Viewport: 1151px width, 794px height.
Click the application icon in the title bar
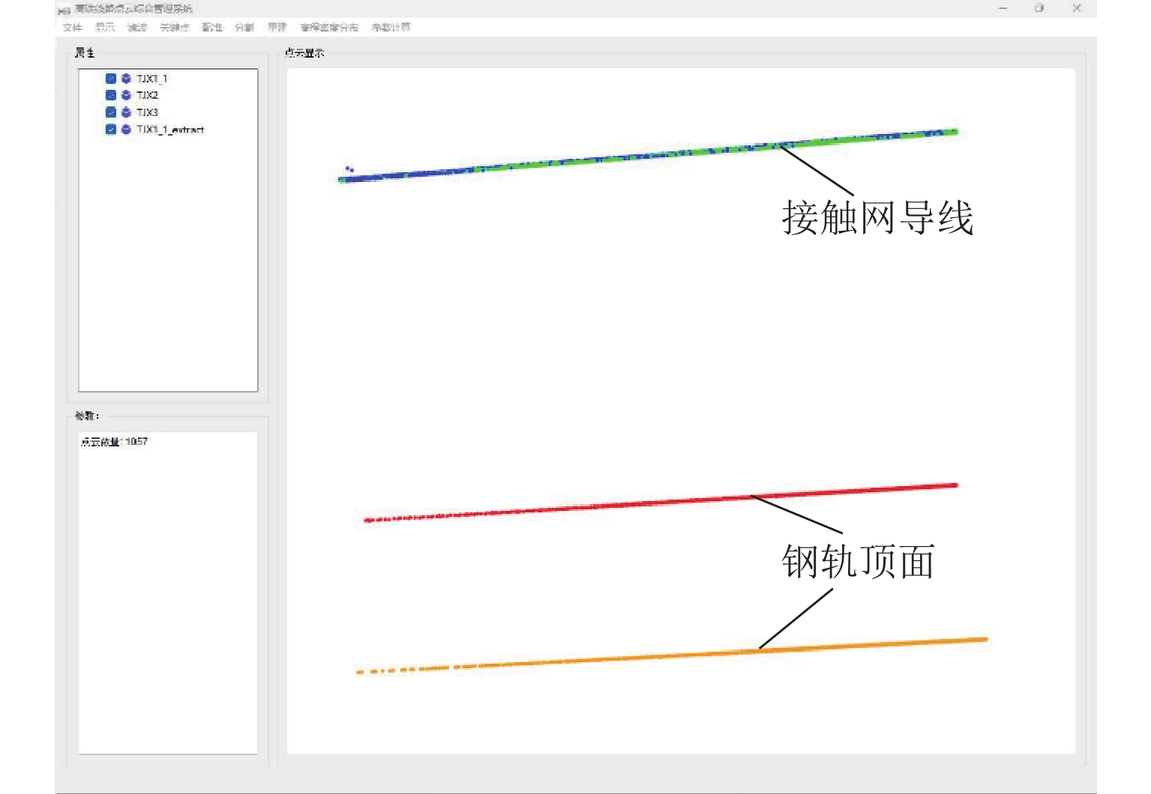pos(64,10)
